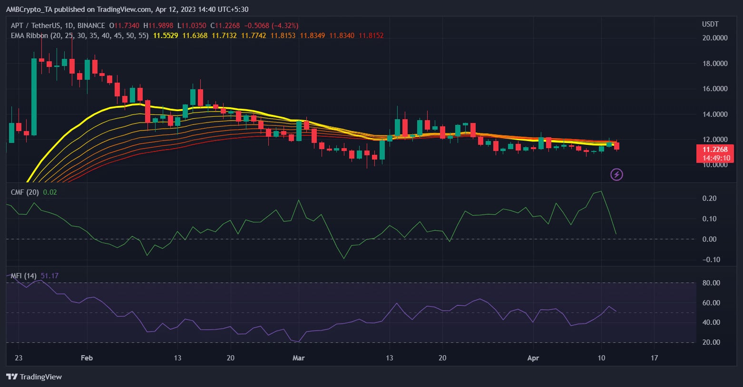The image size is (743, 387).
Task: Select the 12.0000 price axis label
Action: coord(715,140)
